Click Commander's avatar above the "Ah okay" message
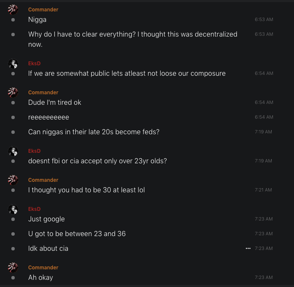Viewport: 294px width, 287px height. point(13,267)
